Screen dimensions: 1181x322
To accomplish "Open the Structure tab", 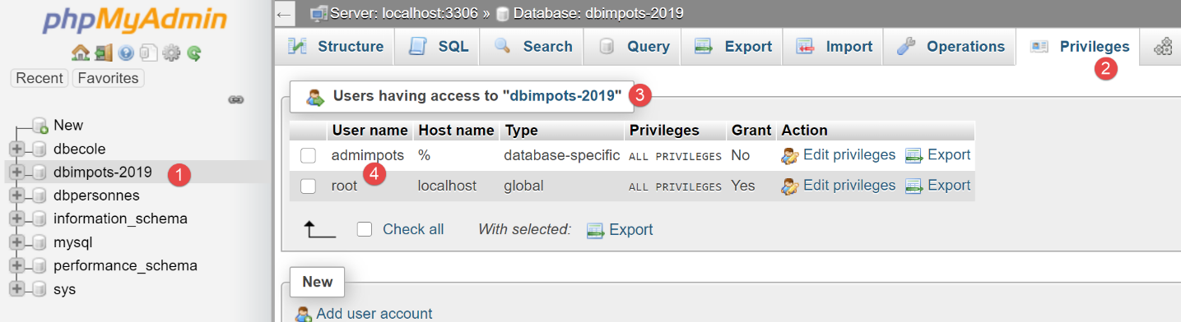I will [335, 47].
